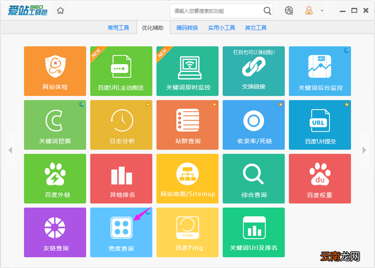Open the 百度外链 paw tile
This screenshot has height=268, width=375.
point(55,178)
